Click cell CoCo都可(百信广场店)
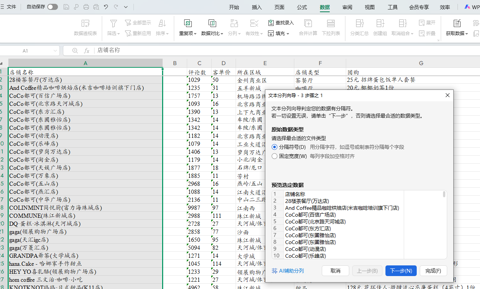Viewport: 480px width, 289px height. click(x=85, y=96)
